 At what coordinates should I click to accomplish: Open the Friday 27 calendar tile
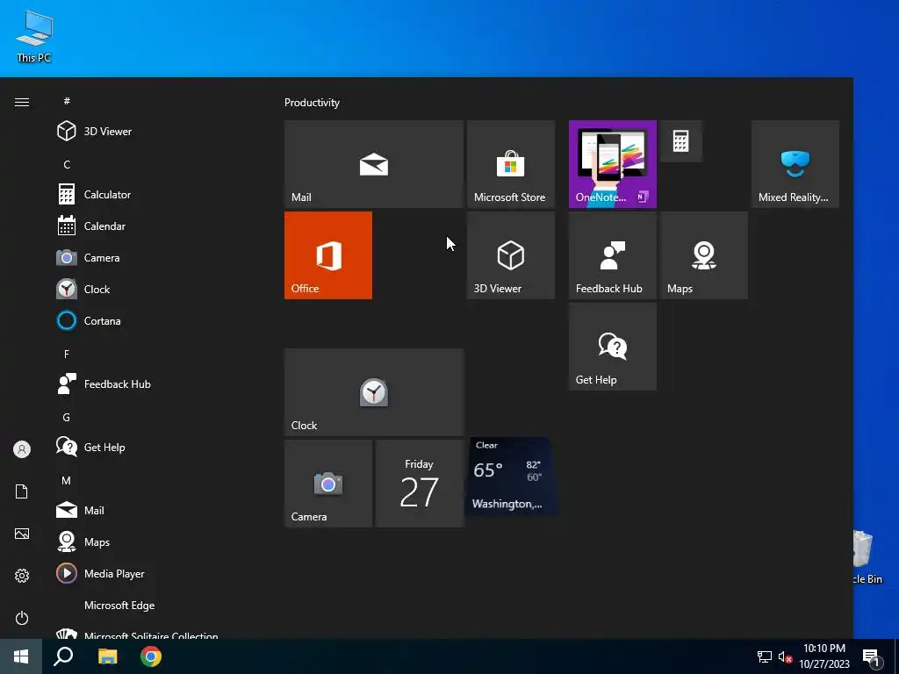(x=419, y=484)
